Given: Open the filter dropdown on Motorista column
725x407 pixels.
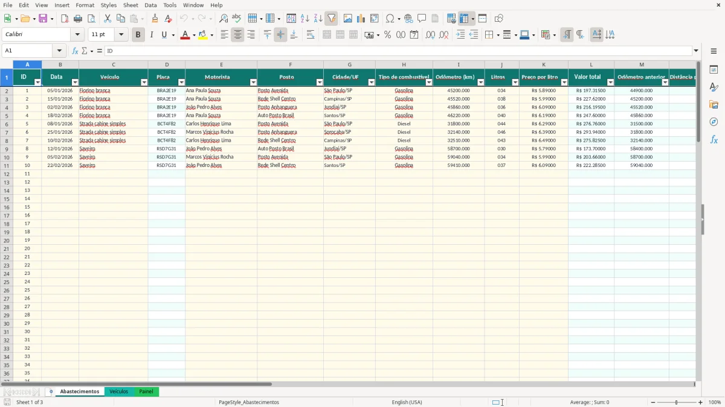Looking at the screenshot, I should [x=253, y=82].
